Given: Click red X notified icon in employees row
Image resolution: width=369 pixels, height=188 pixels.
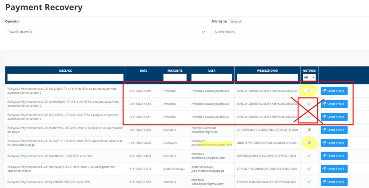Looking at the screenshot, I should point(309,143).
